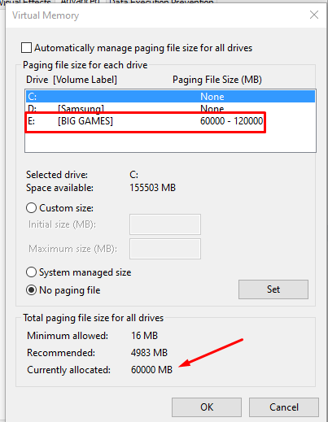This screenshot has width=328, height=422.
Task: Click empty area of the drive list
Action: (x=170, y=142)
